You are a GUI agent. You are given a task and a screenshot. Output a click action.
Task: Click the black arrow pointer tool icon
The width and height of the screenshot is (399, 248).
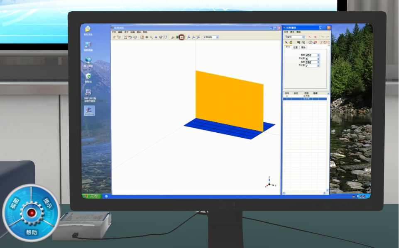[x=286, y=42]
